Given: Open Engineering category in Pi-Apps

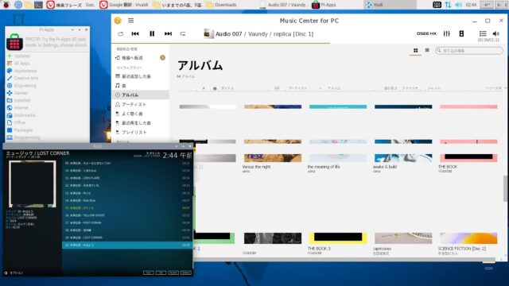Looking at the screenshot, I should [x=48, y=86].
